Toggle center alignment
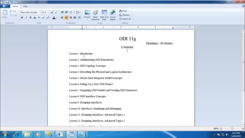This screenshot has height=138, width=245. point(66,18)
